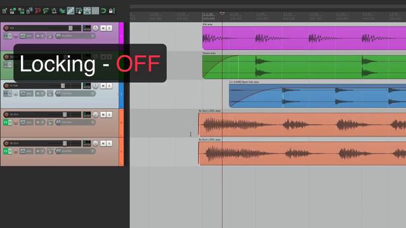Open the Hi Hat IN FX dropdown
This screenshot has width=406, height=228.
[40, 93]
